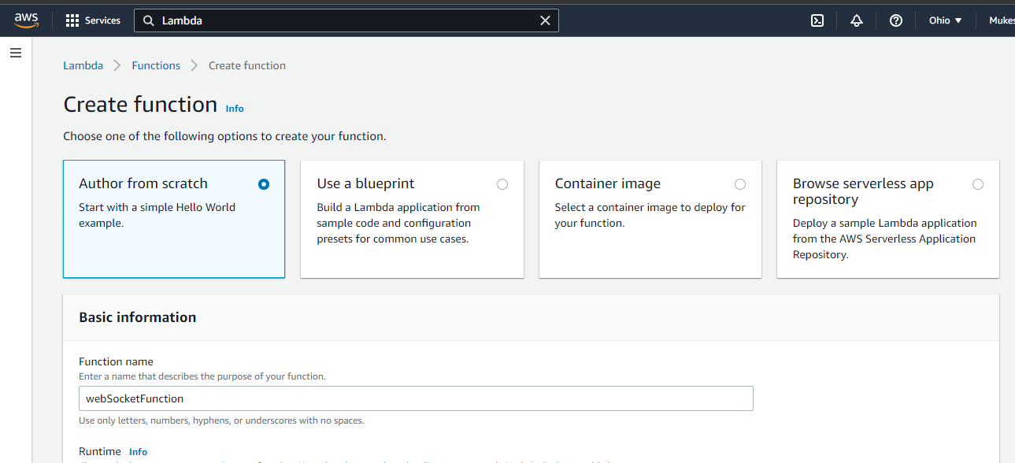This screenshot has height=463, width=1015.
Task: Go to the Functions breadcrumb
Action: point(155,65)
